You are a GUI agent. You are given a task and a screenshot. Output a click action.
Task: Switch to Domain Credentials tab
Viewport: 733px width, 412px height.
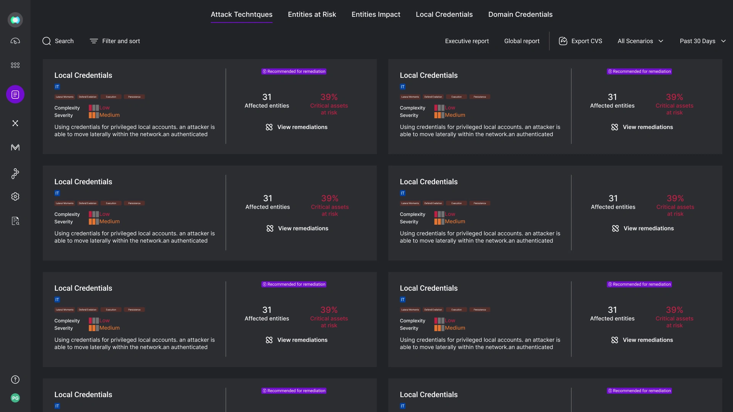pyautogui.click(x=520, y=14)
